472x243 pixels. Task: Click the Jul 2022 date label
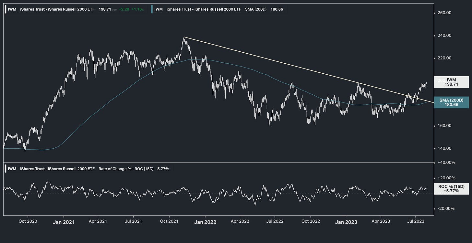coord(275,221)
